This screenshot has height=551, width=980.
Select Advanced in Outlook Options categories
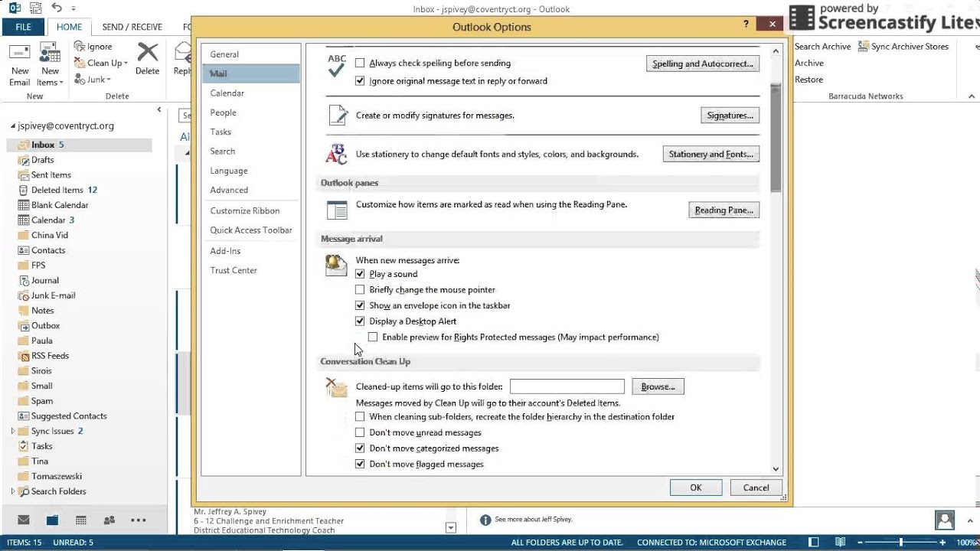[229, 191]
